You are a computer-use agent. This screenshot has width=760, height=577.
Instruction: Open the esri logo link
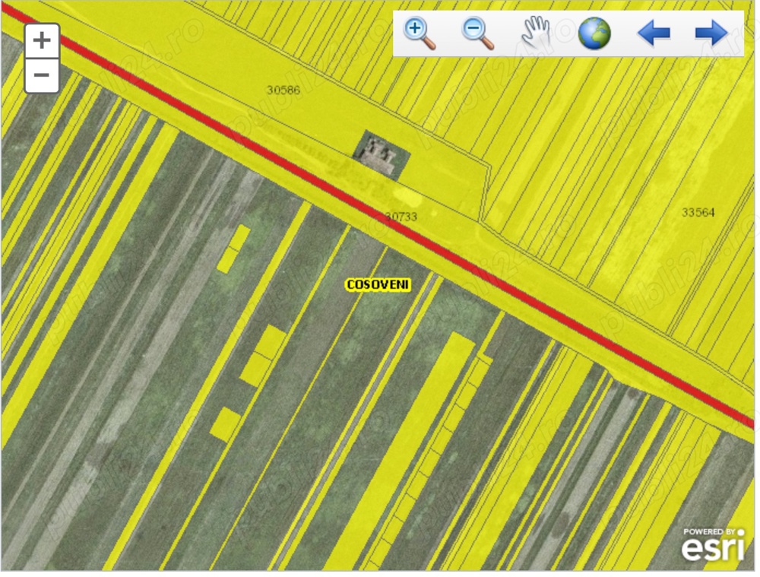[712, 545]
